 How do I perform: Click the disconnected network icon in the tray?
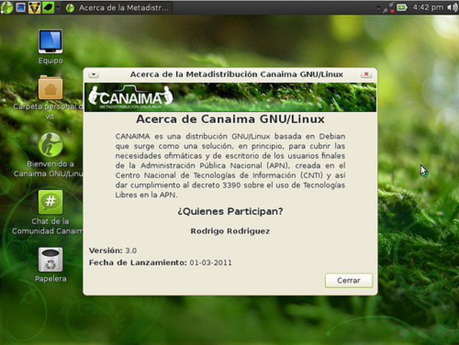coord(389,8)
